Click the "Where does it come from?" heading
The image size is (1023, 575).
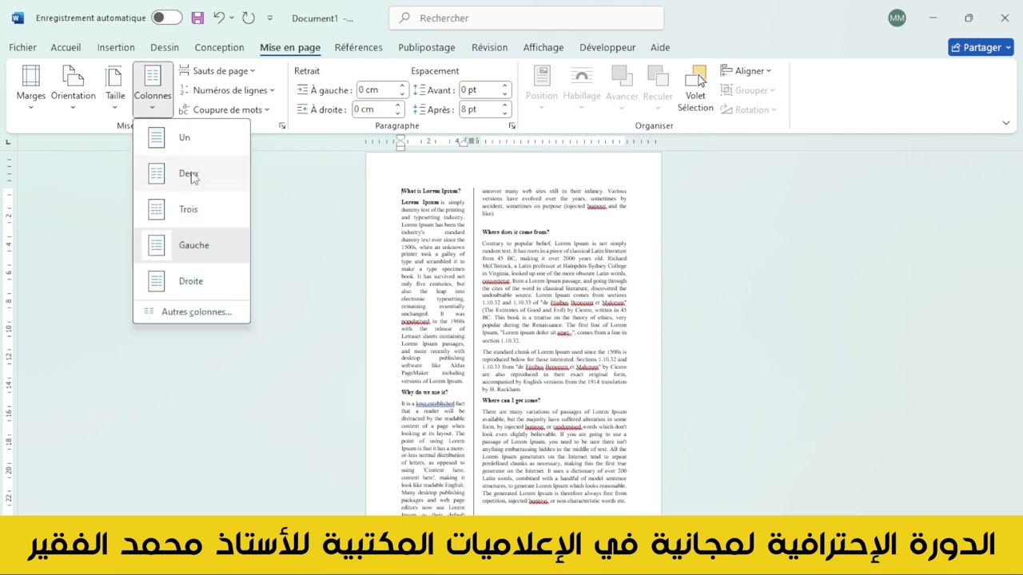click(x=515, y=232)
